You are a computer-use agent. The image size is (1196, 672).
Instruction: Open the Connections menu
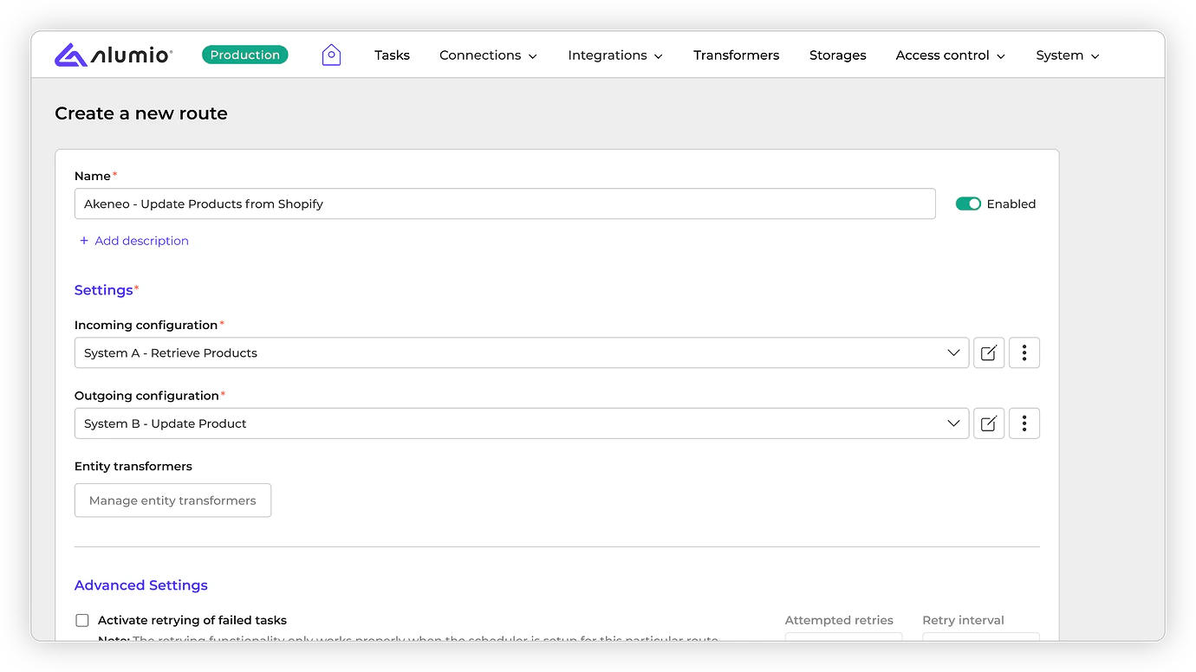[488, 55]
